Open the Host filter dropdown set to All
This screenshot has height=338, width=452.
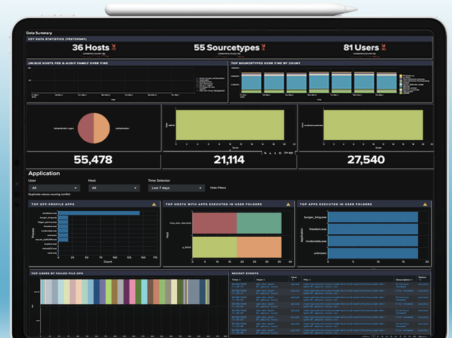coord(114,188)
